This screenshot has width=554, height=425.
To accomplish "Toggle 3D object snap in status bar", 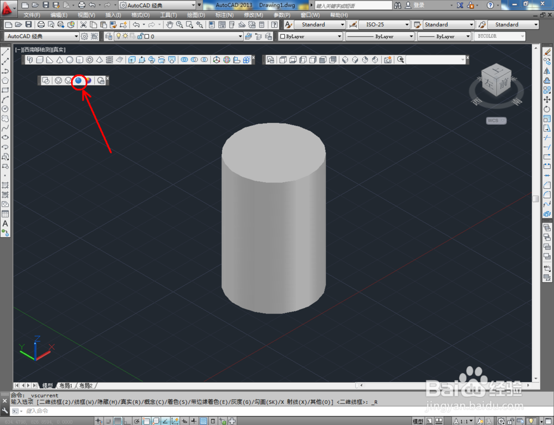I will (156, 421).
